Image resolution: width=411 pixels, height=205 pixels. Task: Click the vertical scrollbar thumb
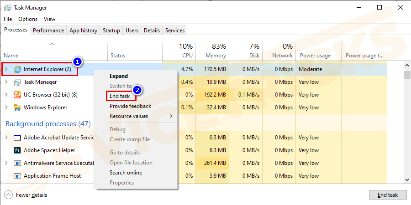click(407, 75)
